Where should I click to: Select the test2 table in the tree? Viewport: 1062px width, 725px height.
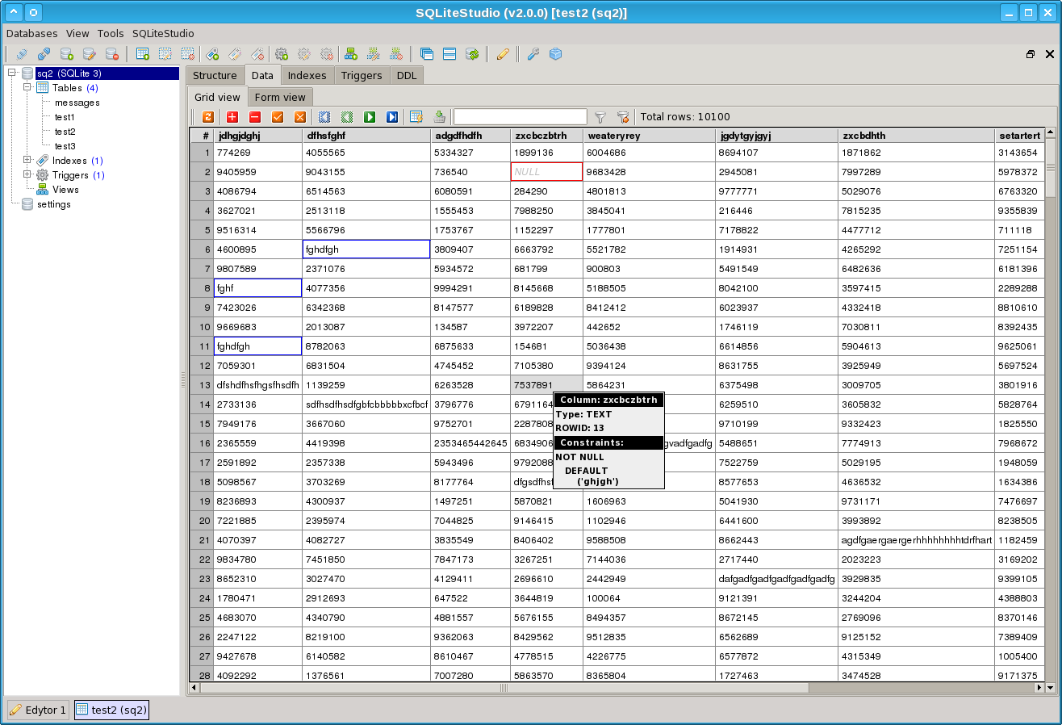pos(65,132)
